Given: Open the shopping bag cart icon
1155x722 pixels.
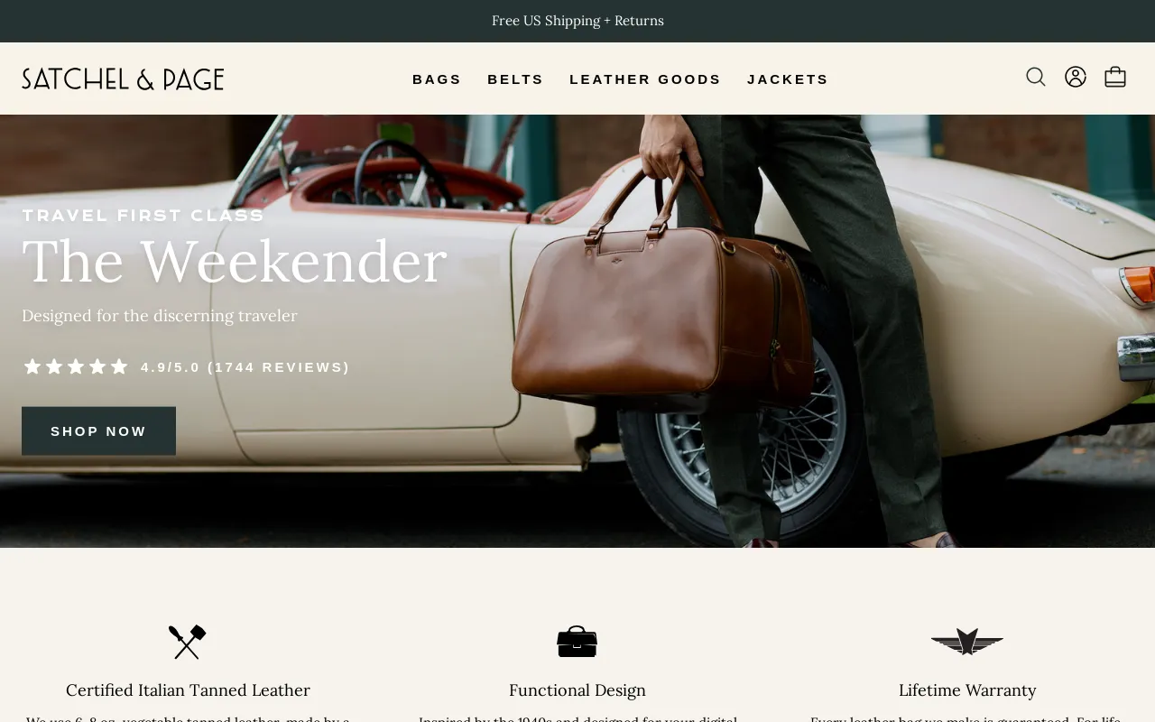Looking at the screenshot, I should point(1115,78).
